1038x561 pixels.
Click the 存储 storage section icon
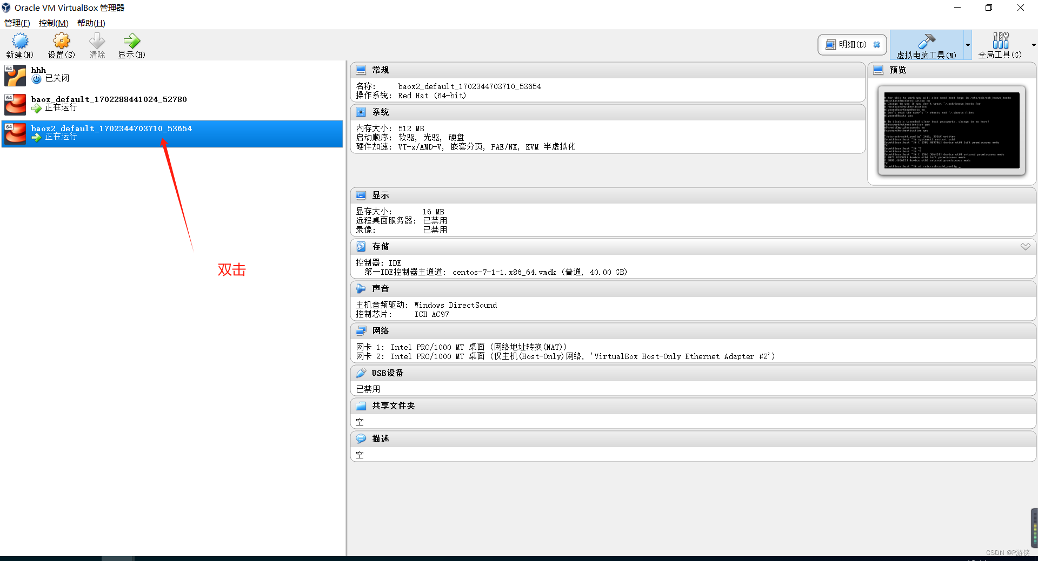click(x=361, y=247)
